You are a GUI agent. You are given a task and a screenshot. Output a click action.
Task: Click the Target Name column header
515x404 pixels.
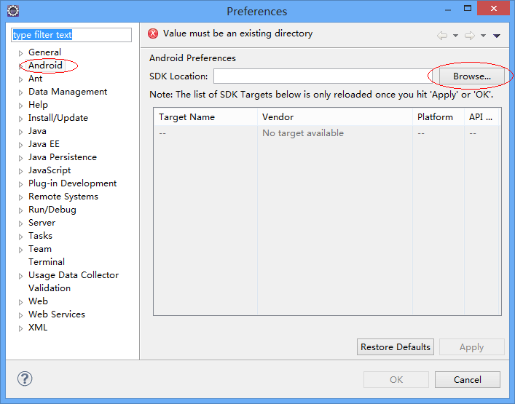pos(205,117)
